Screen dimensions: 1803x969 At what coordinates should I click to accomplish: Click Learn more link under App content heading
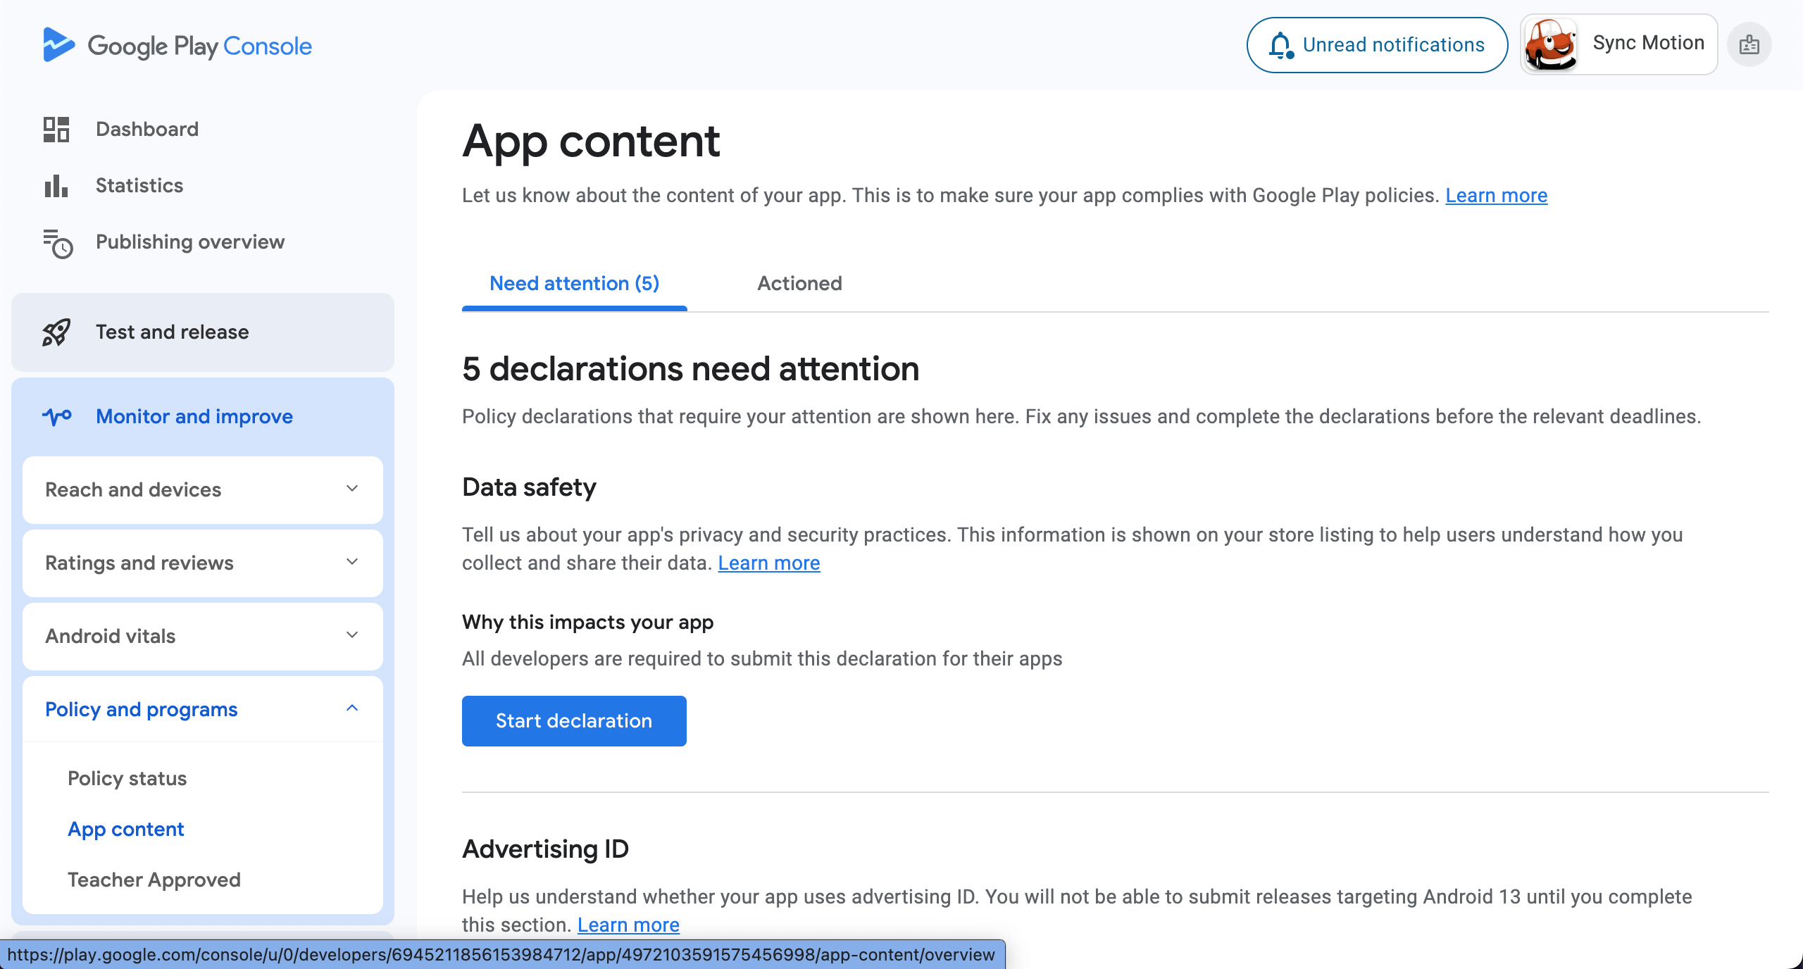[x=1497, y=196]
